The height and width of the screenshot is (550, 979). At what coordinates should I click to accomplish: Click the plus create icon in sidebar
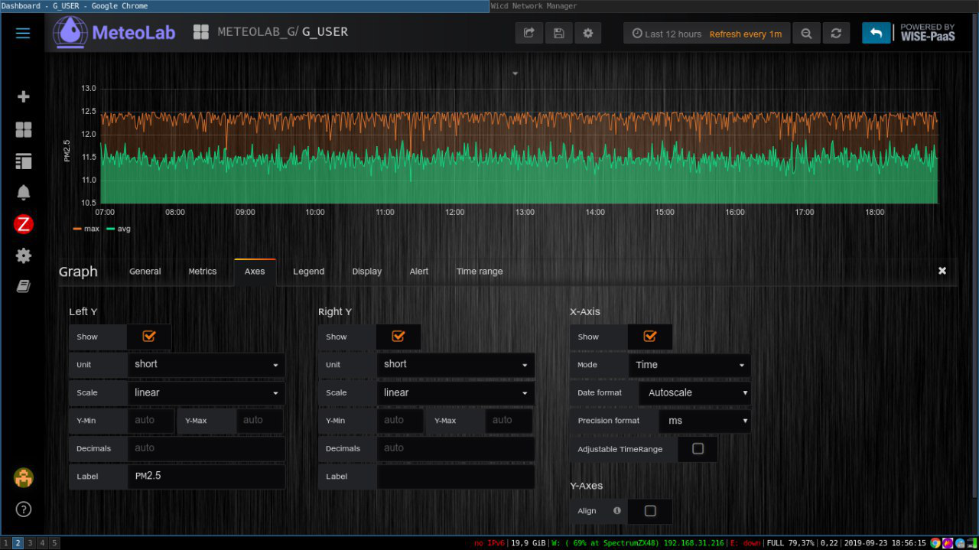click(x=24, y=96)
